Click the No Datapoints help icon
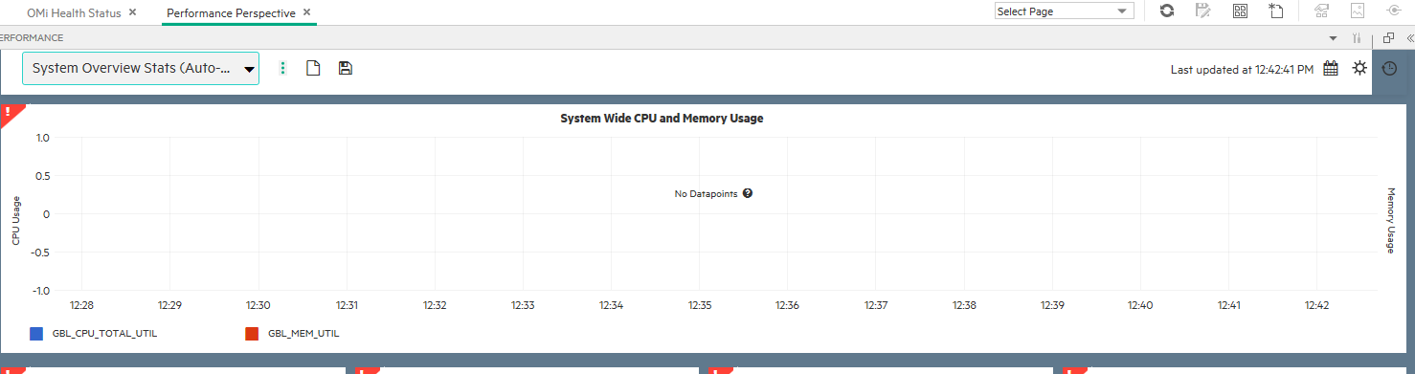This screenshot has width=1415, height=374. coord(748,193)
